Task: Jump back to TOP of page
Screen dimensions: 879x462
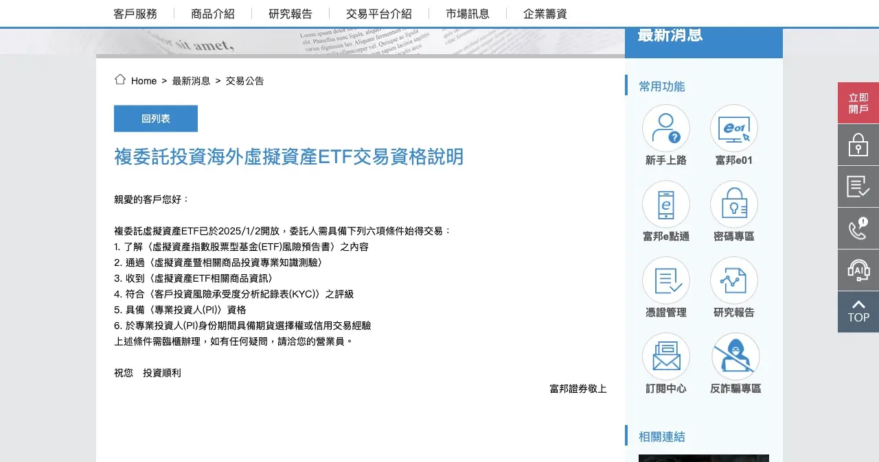Action: [858, 312]
